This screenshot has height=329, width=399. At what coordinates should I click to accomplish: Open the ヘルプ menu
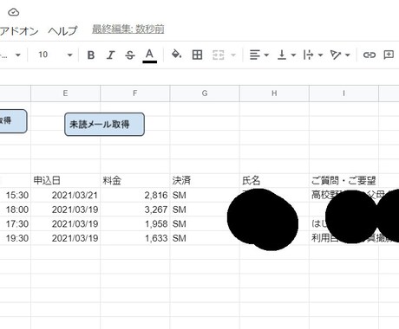click(62, 30)
